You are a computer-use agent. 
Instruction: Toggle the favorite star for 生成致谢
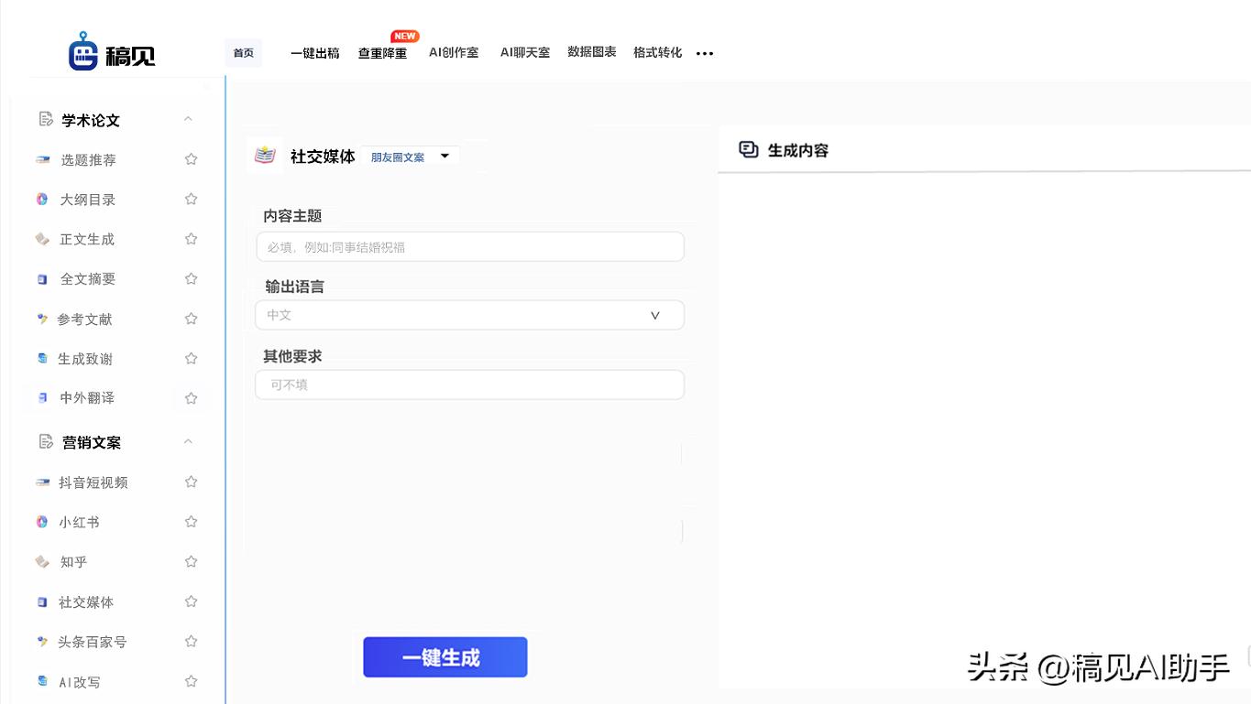point(191,358)
